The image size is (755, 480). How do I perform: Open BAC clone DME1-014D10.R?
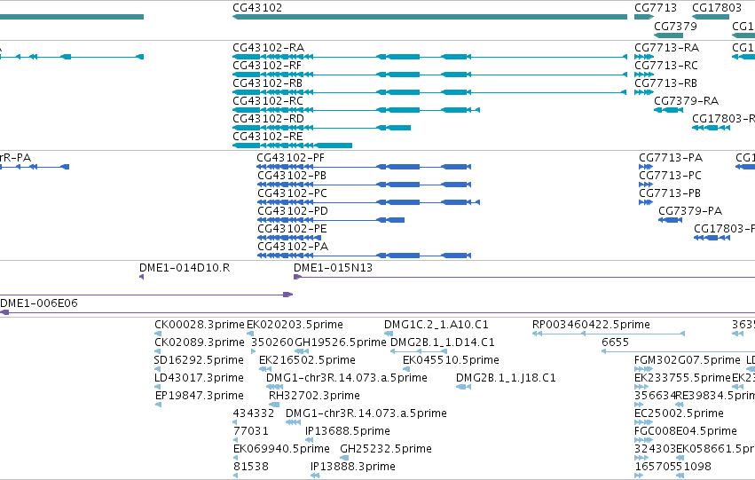[x=185, y=268]
